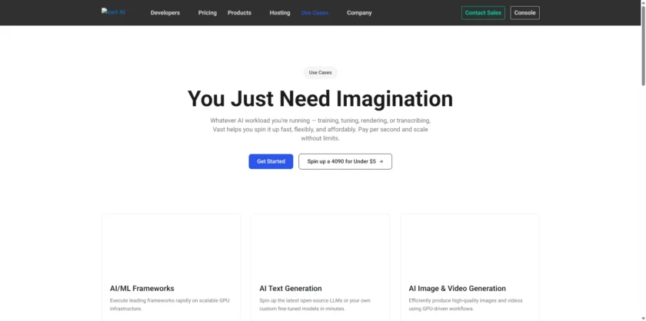Click the scrollbar up arrow
This screenshot has width=646, height=321.
pos(641,4)
